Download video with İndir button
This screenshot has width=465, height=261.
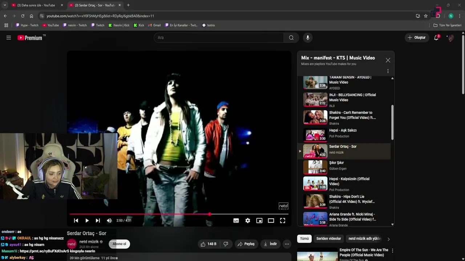270,244
